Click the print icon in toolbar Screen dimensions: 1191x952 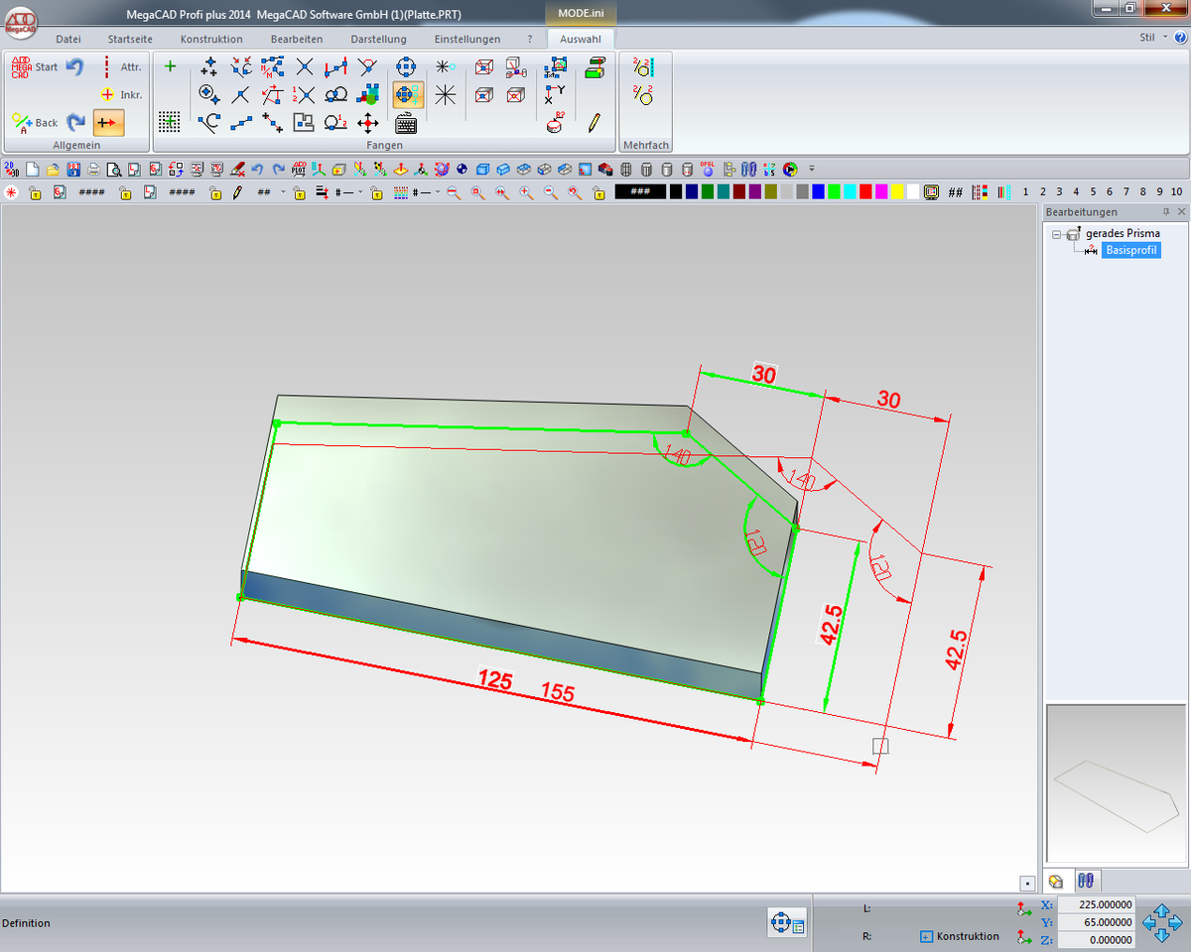[94, 170]
